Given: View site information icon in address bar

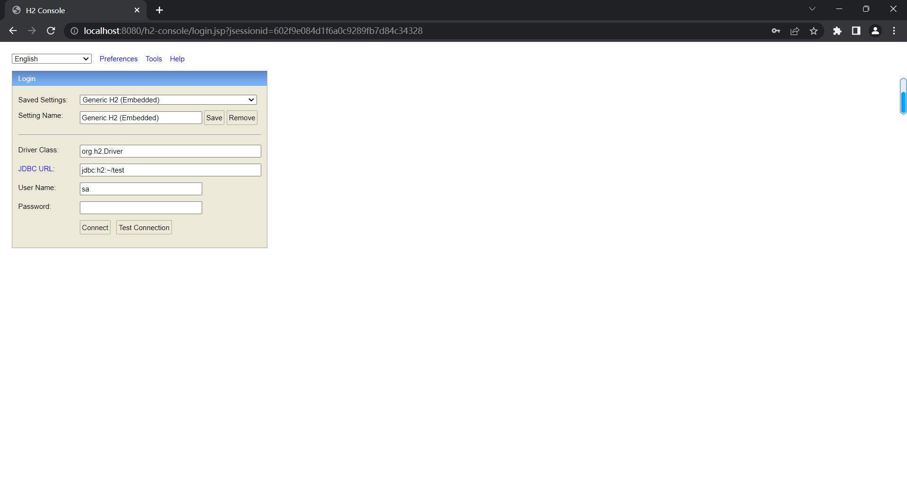Looking at the screenshot, I should (74, 31).
